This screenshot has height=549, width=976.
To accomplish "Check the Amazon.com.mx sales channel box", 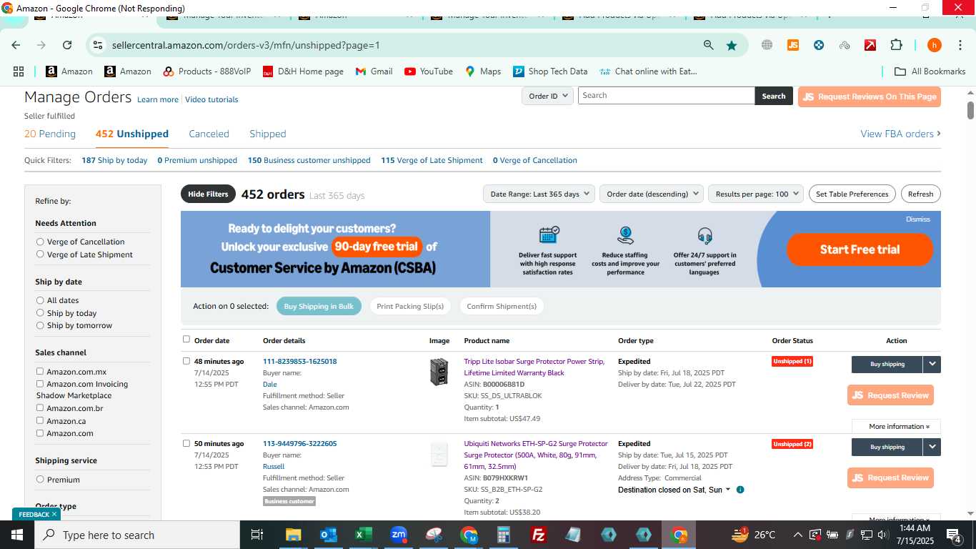I will coord(40,371).
